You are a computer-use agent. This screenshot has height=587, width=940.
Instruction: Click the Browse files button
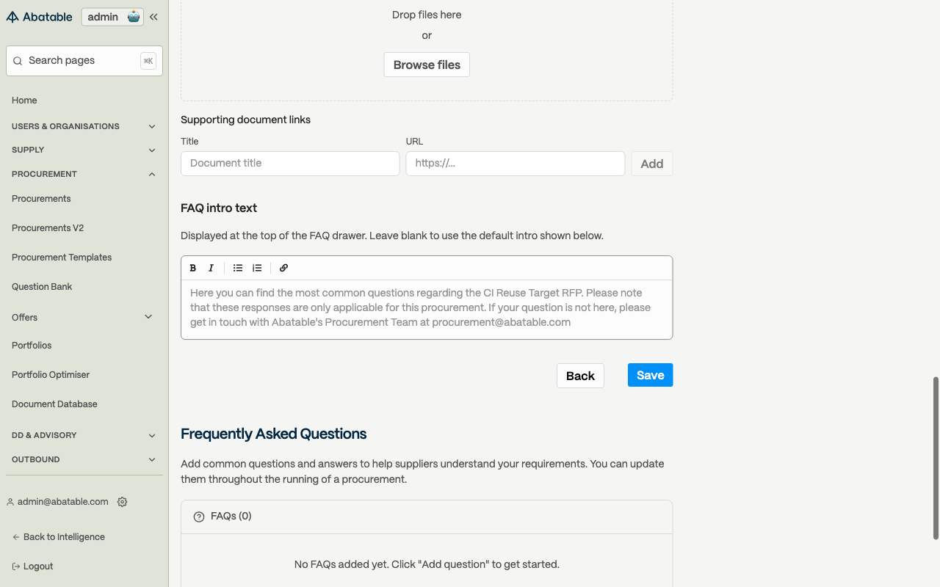(427, 65)
